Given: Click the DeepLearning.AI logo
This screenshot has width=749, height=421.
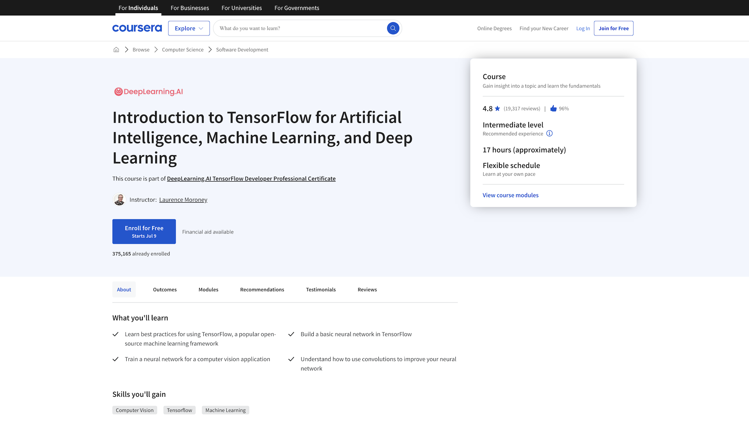Looking at the screenshot, I should click(149, 92).
